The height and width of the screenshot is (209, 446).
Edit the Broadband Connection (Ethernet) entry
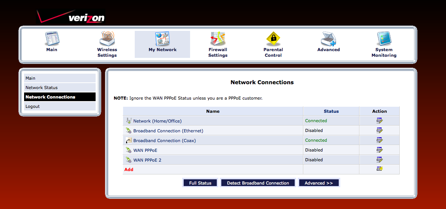pos(379,130)
